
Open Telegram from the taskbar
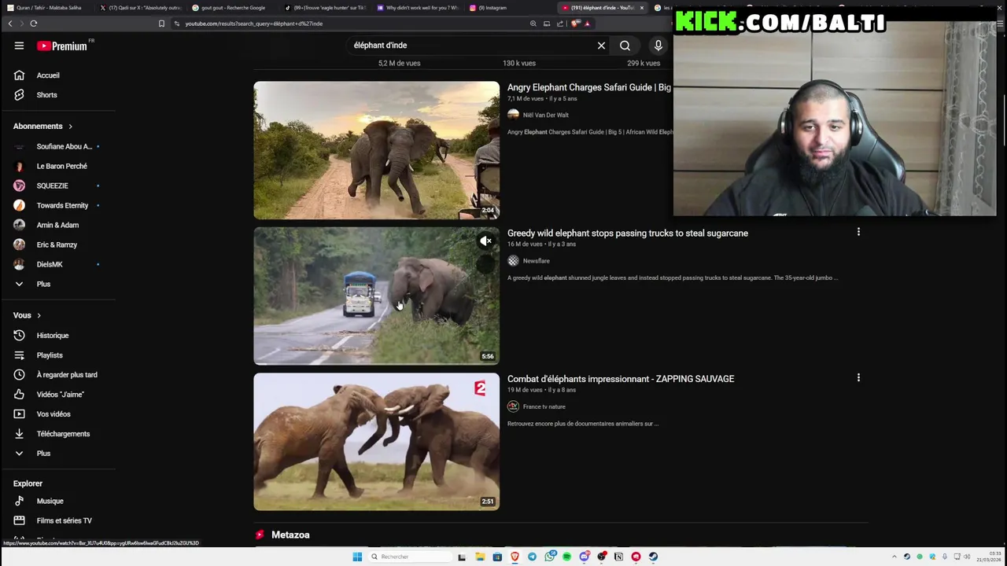[532, 557]
